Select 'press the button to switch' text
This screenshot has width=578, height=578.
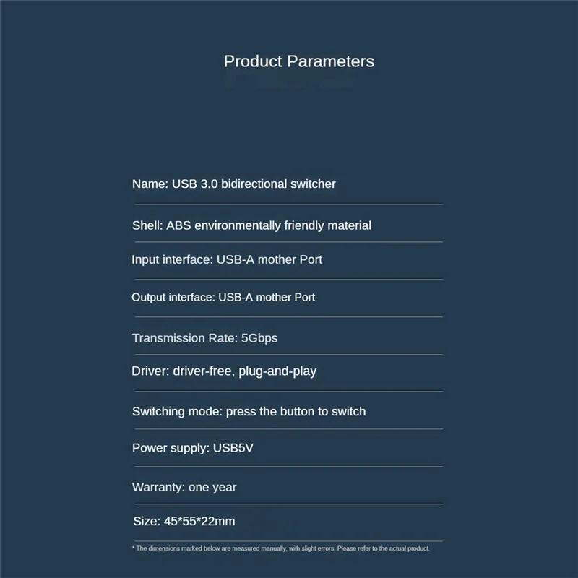[x=296, y=412]
